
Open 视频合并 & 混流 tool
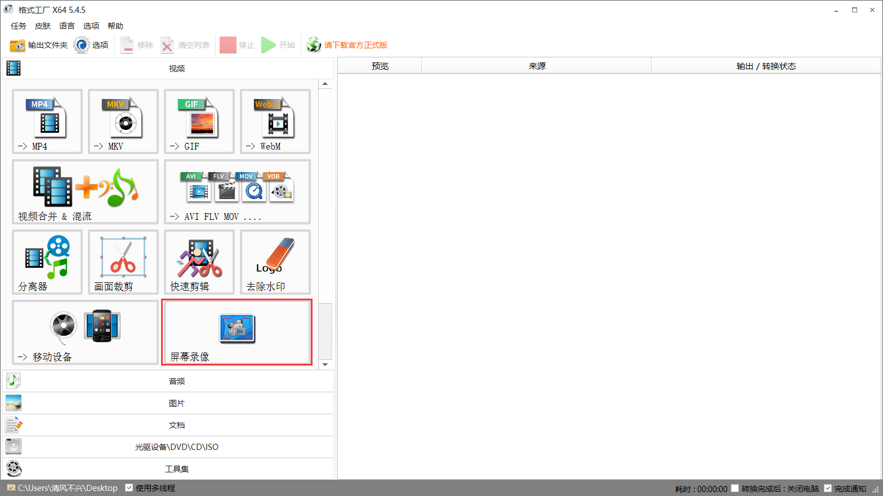tap(85, 192)
